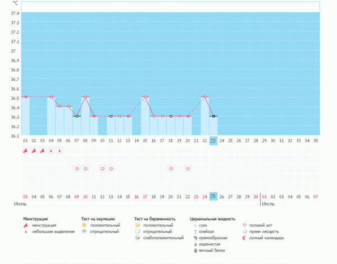
Task: Click the lunar calendar crescent legend icon
Action: coord(244,238)
